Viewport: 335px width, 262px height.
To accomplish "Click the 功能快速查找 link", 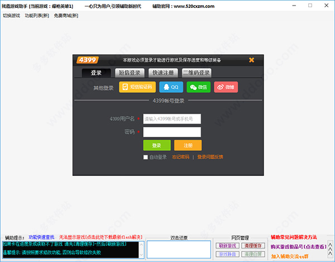I will [41, 237].
